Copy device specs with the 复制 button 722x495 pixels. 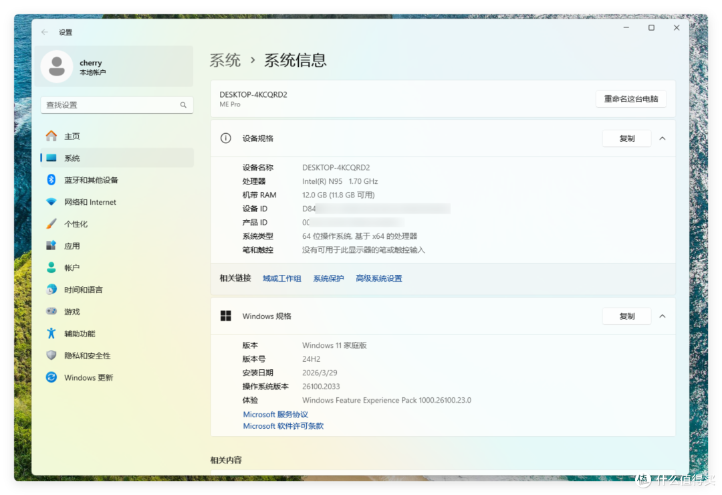626,138
